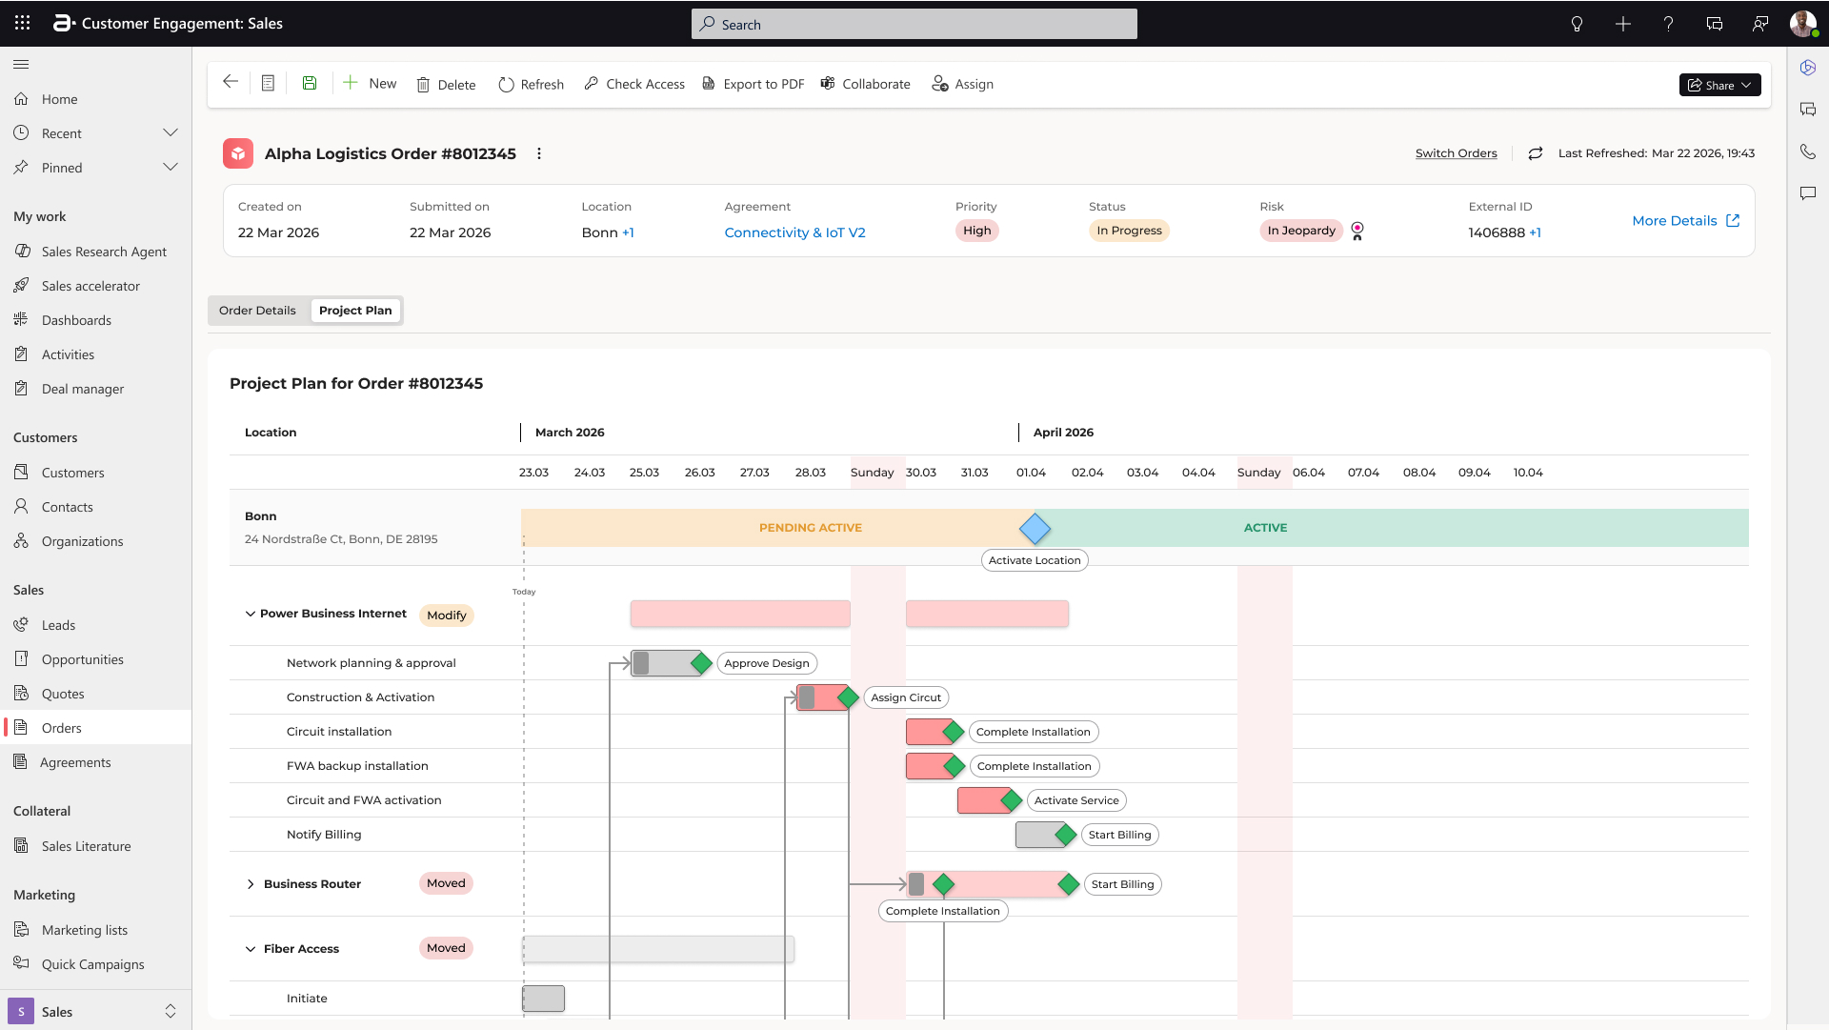Open the app launcher waffle icon
The height and width of the screenshot is (1030, 1829).
23,23
